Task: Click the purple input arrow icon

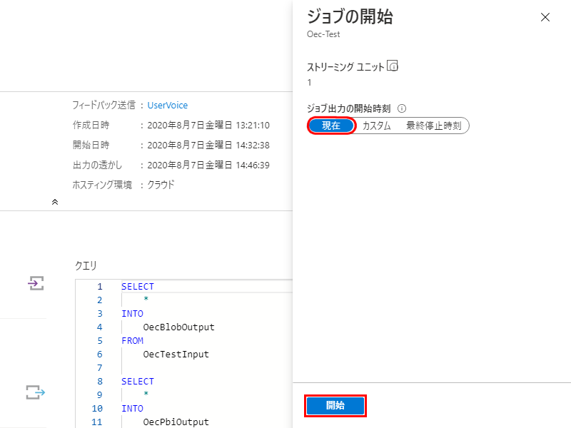Action: [x=35, y=284]
